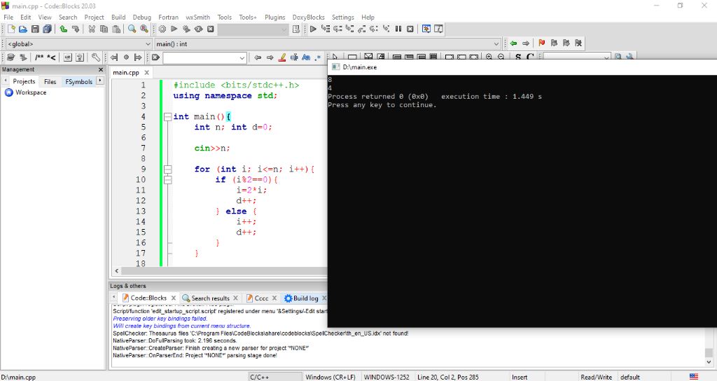Stop the debugger with its stop icon
Screen dimensions: 717x381
click(x=410, y=29)
